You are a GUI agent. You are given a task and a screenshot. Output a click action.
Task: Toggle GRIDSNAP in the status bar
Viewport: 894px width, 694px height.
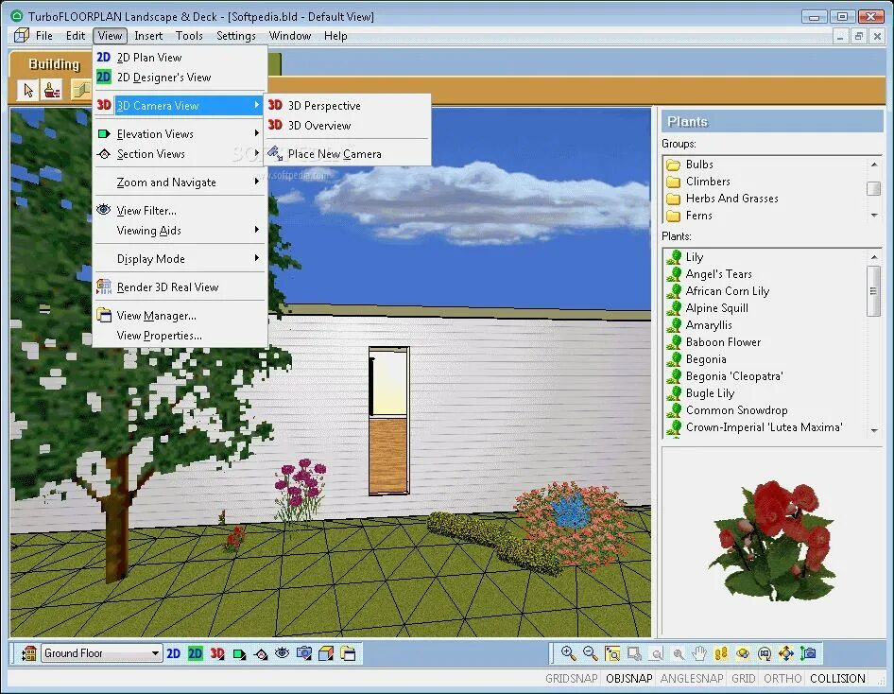[572, 679]
